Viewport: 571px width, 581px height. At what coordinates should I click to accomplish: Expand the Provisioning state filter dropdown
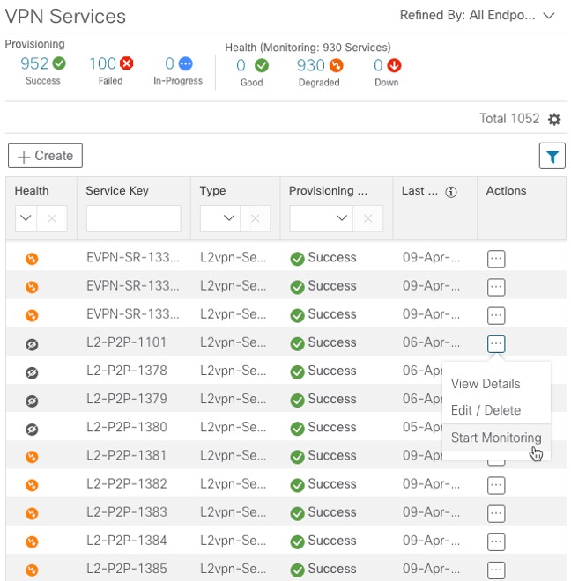click(x=342, y=218)
